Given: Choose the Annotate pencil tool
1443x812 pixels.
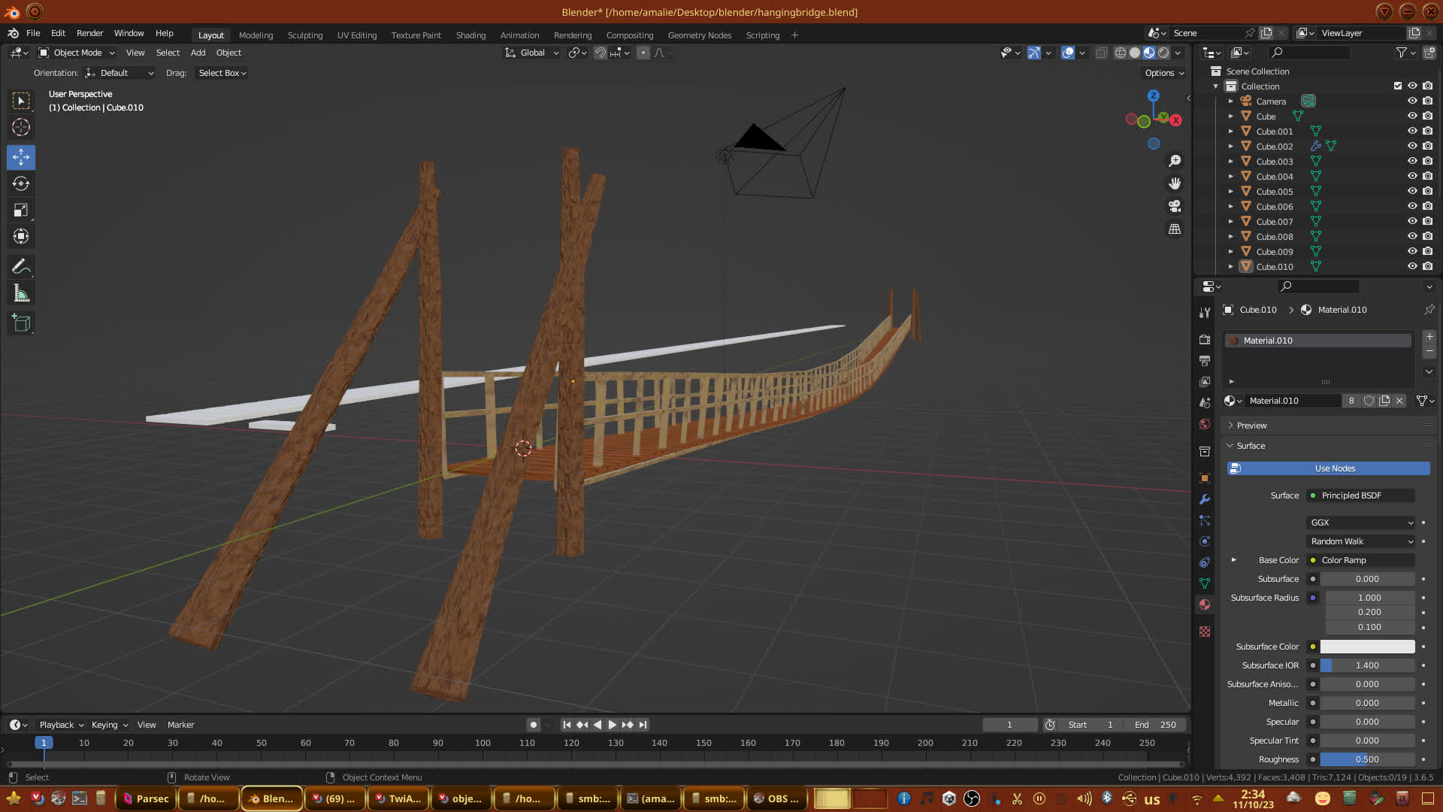Looking at the screenshot, I should click(x=21, y=267).
